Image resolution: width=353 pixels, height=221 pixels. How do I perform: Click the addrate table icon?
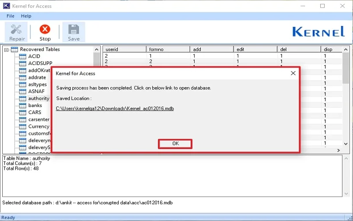(23, 77)
